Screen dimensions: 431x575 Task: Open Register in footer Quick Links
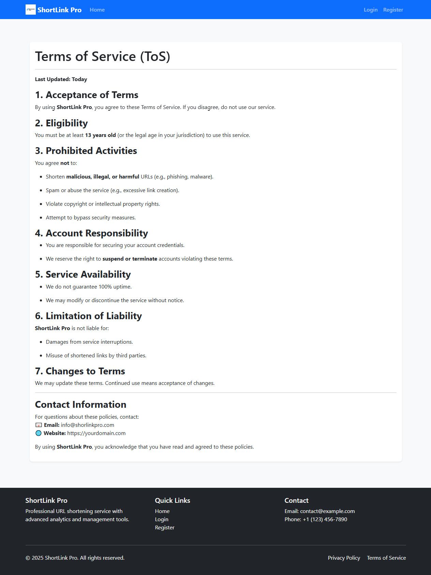point(165,527)
